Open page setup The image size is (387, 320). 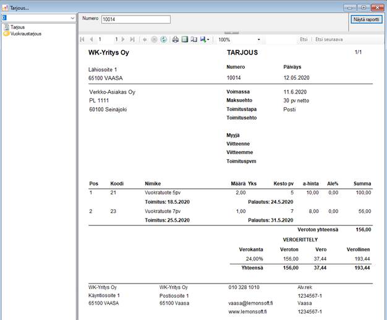(x=193, y=39)
